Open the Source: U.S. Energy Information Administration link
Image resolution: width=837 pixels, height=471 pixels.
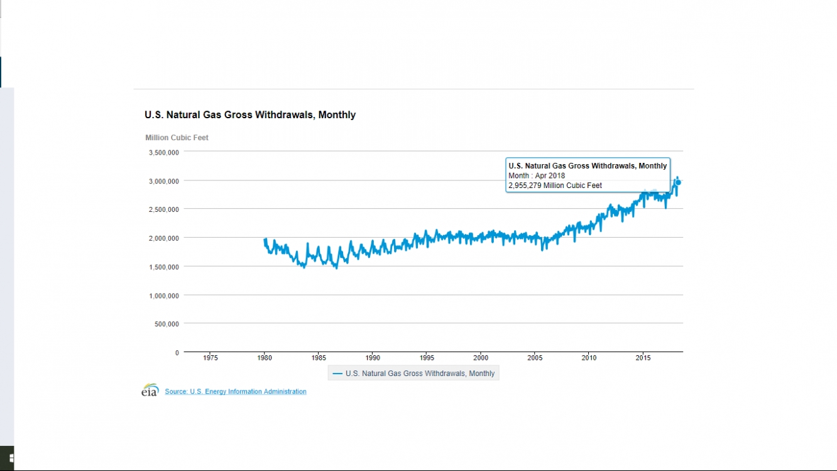236,392
